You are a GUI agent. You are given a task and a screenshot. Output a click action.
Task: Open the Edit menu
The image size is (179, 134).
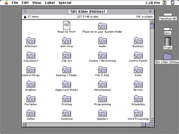coord(25,3)
